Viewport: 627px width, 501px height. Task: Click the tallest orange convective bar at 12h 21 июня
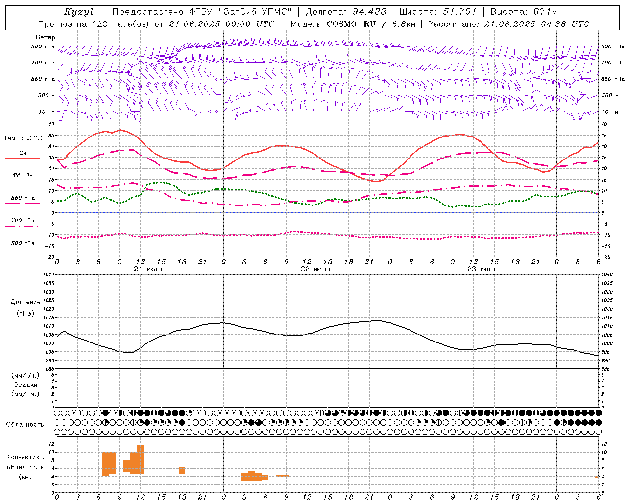coord(140,459)
